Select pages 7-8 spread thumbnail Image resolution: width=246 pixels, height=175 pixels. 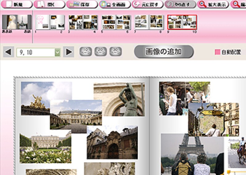(149, 22)
